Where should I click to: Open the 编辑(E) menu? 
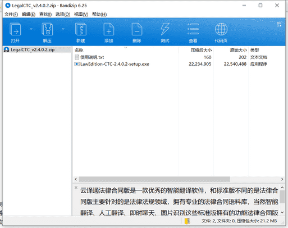[x=29, y=15]
